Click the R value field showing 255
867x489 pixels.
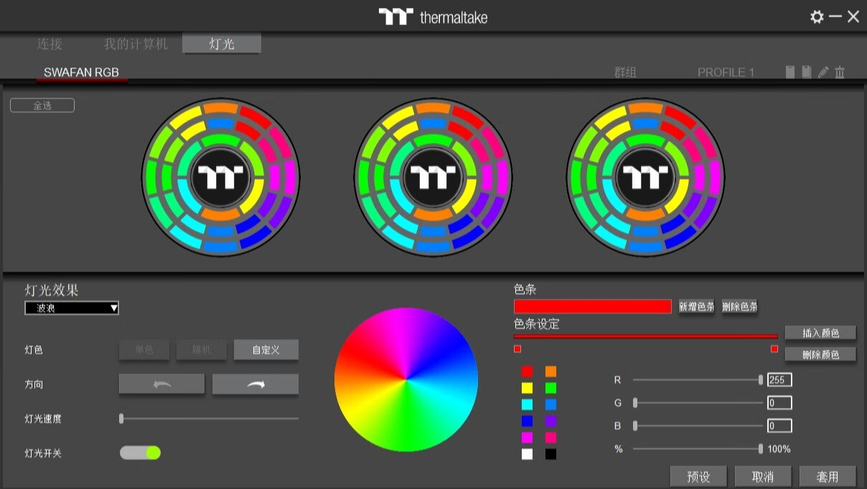[x=779, y=380]
